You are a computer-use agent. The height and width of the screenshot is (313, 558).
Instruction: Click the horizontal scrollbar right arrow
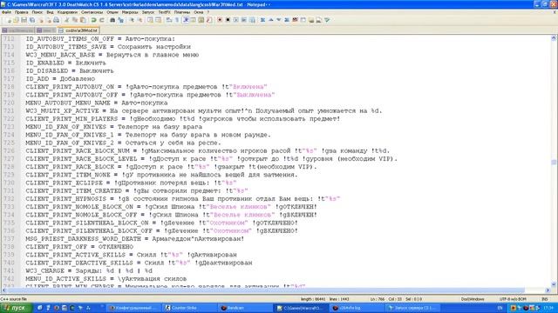548,290
